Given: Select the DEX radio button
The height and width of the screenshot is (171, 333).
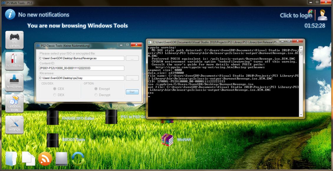Looking at the screenshot, I should pyautogui.click(x=55, y=95).
